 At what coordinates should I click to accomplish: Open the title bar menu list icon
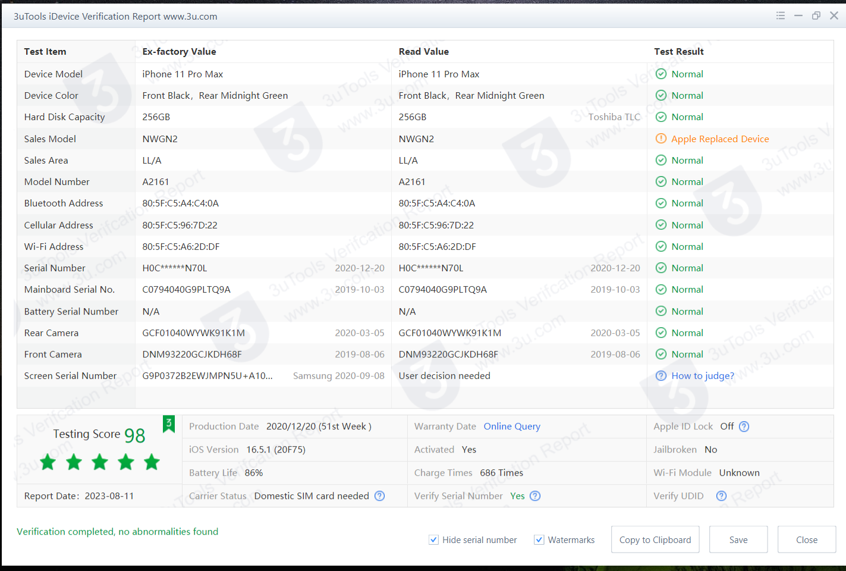click(x=781, y=16)
